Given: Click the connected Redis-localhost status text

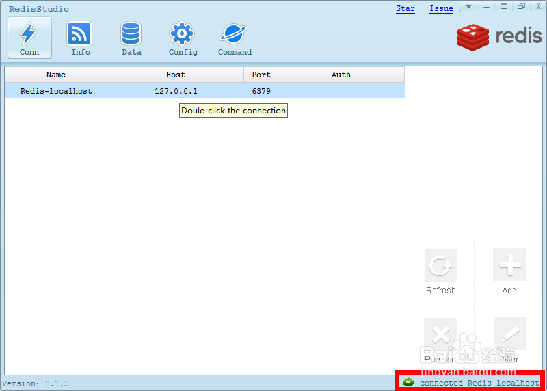Looking at the screenshot, I should [x=479, y=383].
